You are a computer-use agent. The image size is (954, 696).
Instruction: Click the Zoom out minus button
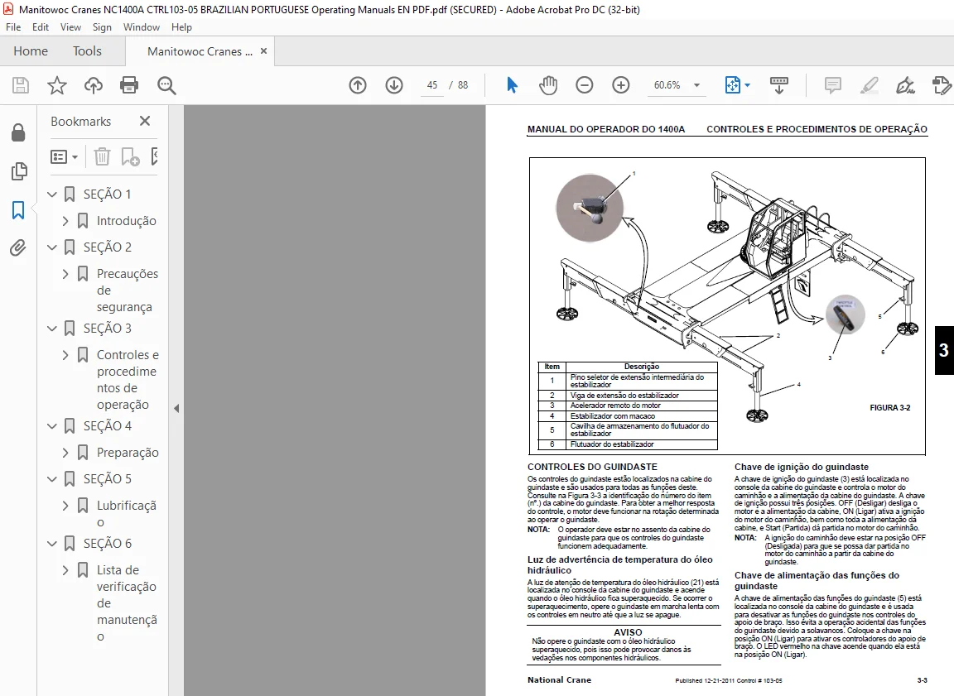point(584,85)
